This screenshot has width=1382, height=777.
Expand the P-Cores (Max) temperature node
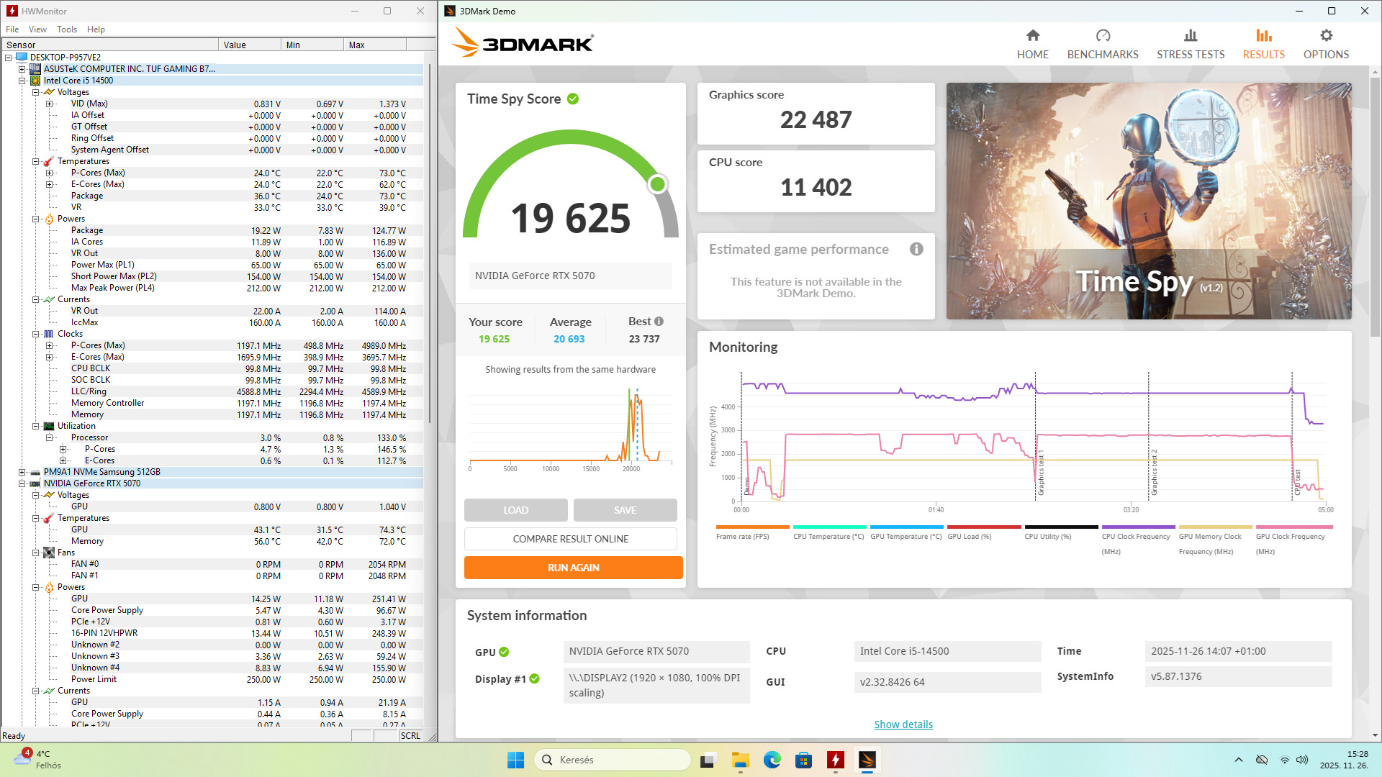(49, 173)
